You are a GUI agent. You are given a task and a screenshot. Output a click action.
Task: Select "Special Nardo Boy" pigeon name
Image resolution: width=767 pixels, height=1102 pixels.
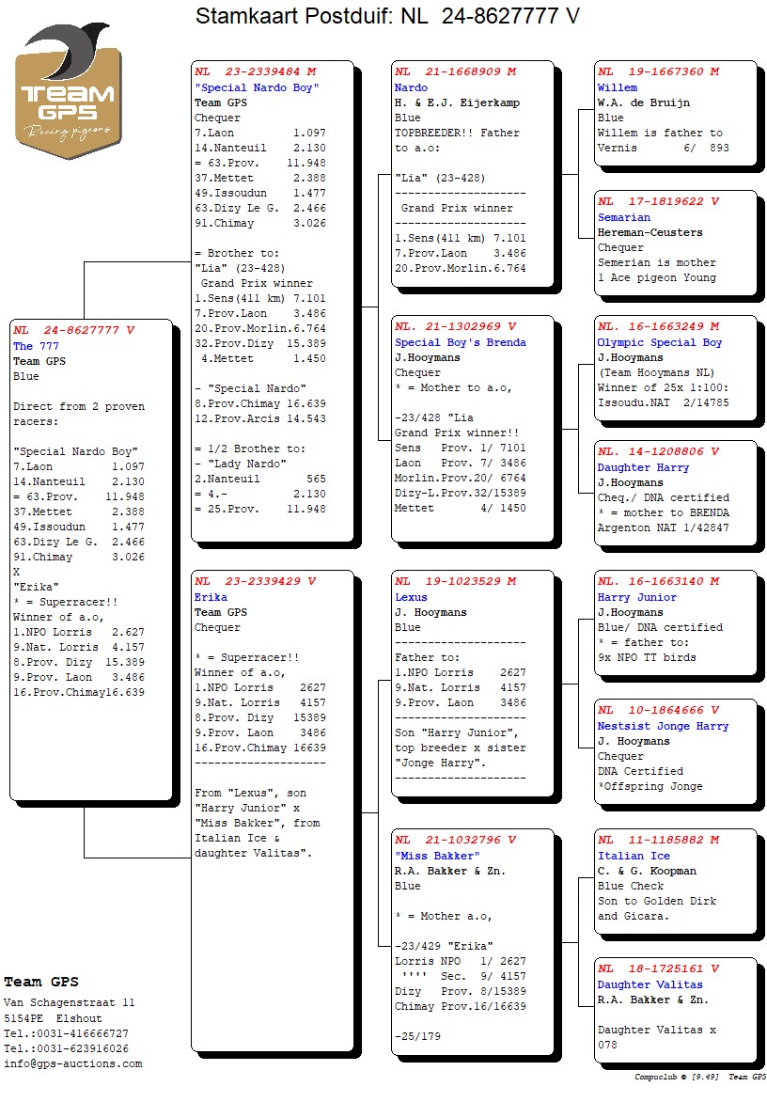click(x=257, y=88)
